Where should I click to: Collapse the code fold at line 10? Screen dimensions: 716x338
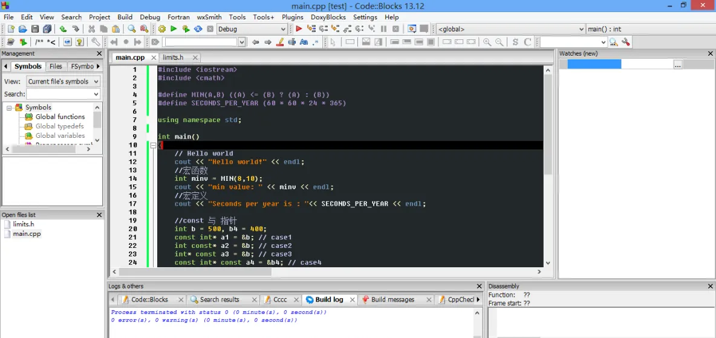tap(153, 145)
